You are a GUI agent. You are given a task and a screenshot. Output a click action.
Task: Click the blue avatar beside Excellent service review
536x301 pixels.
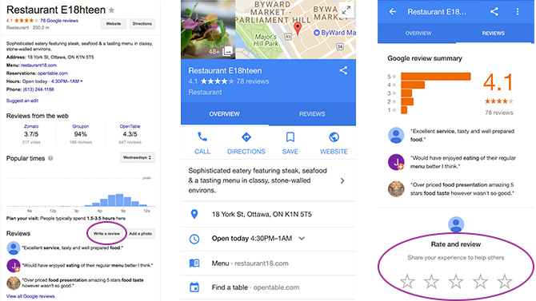396,135
